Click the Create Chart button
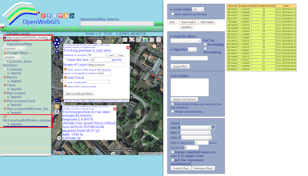Viewport: 308px width, 176px height. point(181,168)
